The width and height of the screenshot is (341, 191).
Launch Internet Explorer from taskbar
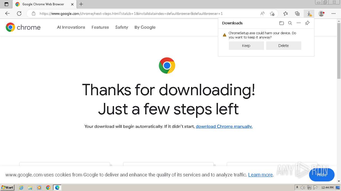point(21,188)
